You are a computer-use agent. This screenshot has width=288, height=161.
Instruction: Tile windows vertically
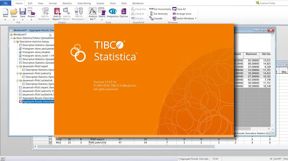(x=158, y=14)
